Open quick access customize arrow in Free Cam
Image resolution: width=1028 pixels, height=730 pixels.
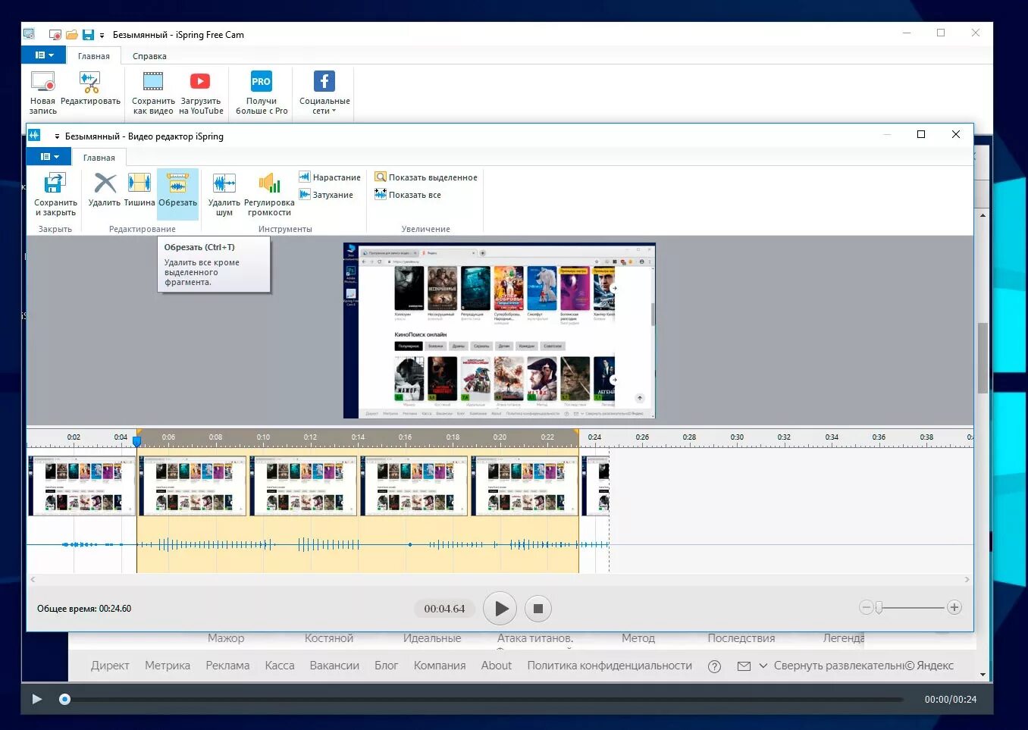pos(102,35)
